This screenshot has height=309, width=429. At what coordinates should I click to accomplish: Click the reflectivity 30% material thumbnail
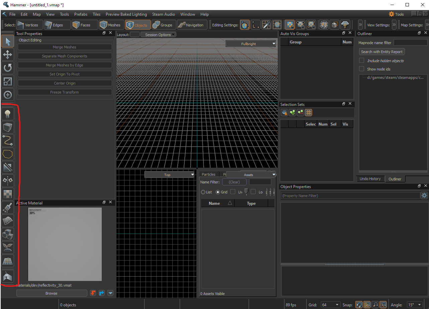coord(65,244)
